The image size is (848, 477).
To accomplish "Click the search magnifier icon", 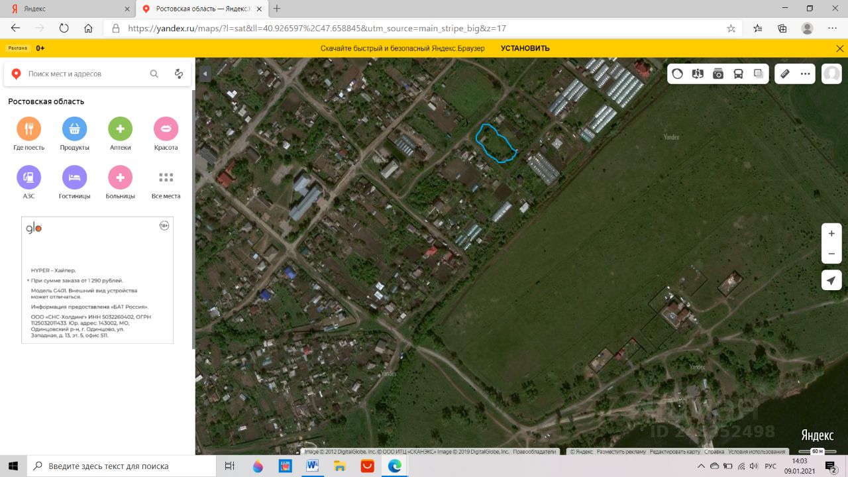I will pos(154,74).
